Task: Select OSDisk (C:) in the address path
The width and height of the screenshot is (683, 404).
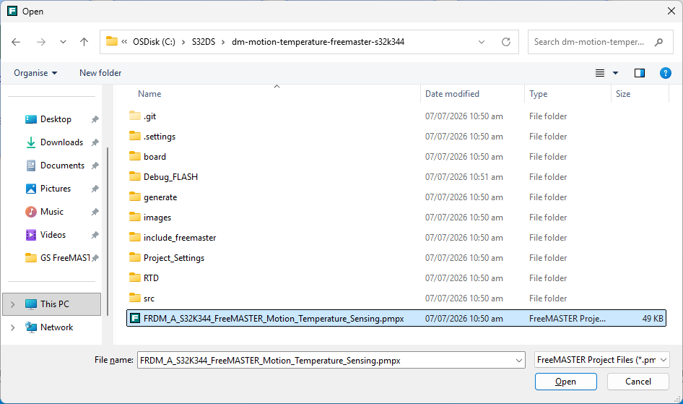Action: pyautogui.click(x=155, y=42)
